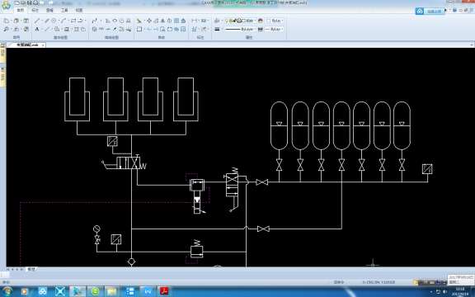
Task: Click the pressure sensor symbol beside accumulators
Action: [427, 169]
